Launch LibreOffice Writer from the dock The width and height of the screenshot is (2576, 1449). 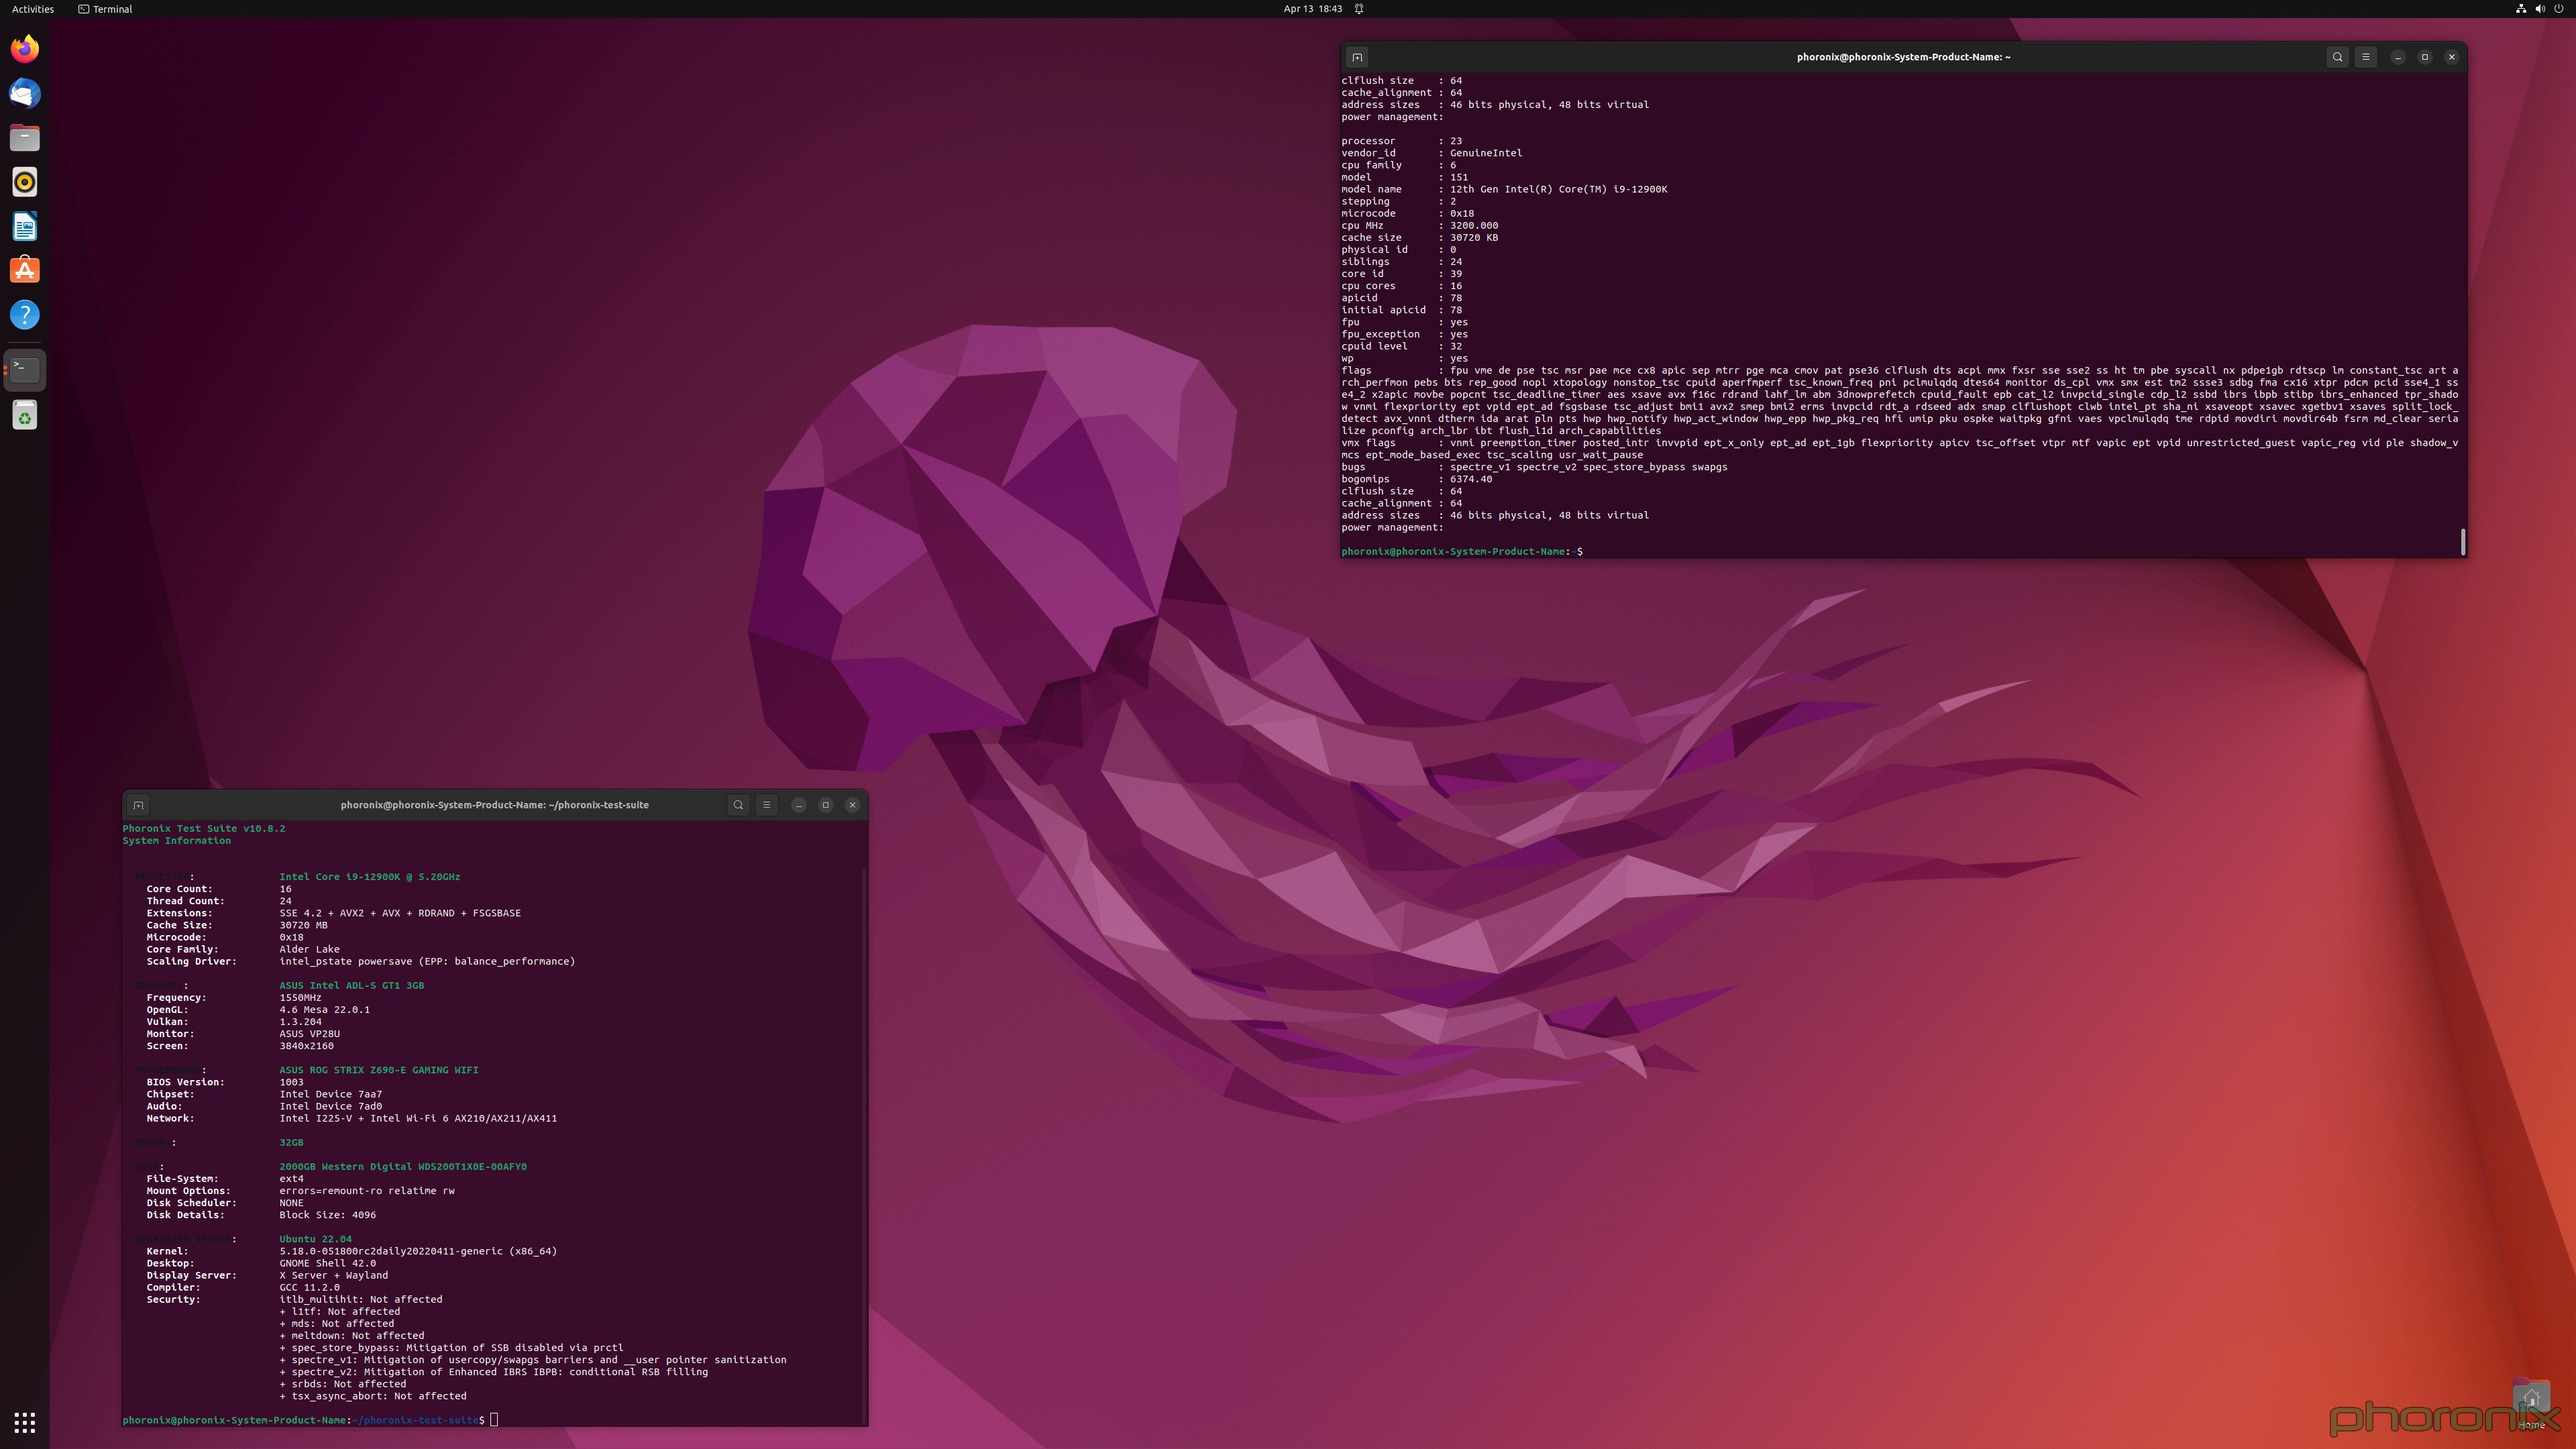pos(25,227)
